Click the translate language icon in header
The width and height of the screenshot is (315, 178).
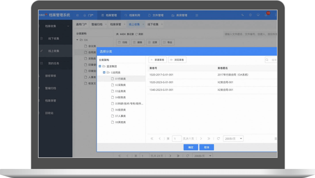(x=243, y=15)
